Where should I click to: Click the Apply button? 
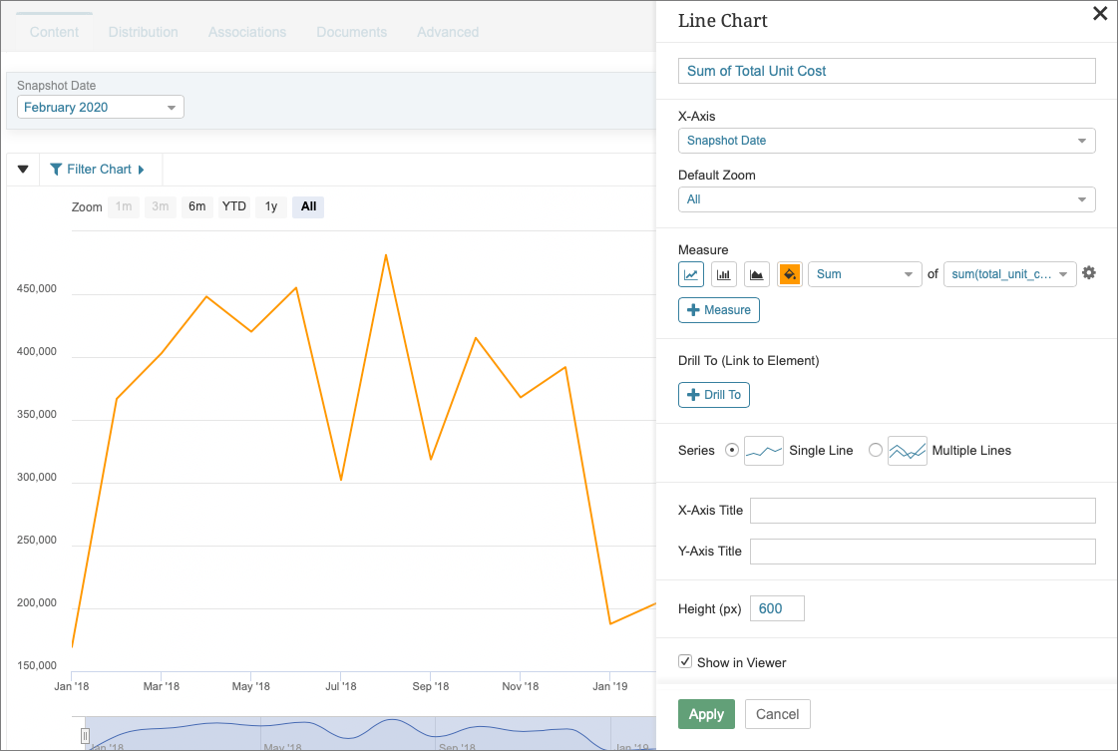click(x=706, y=714)
